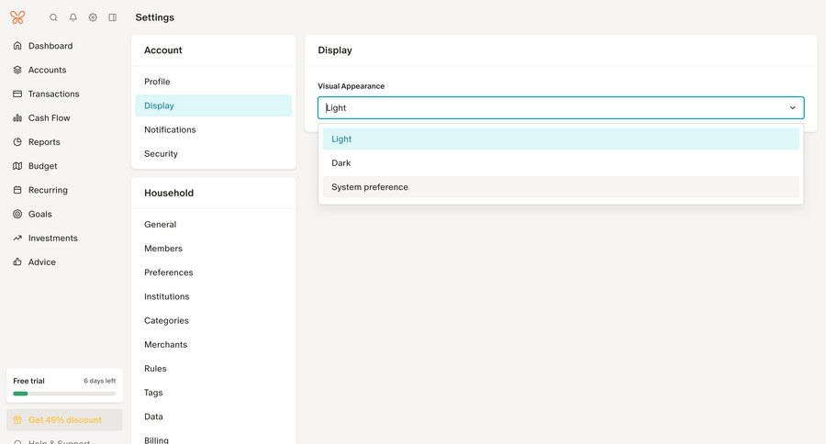Click the settings gear icon
The width and height of the screenshot is (826, 444).
click(x=93, y=17)
